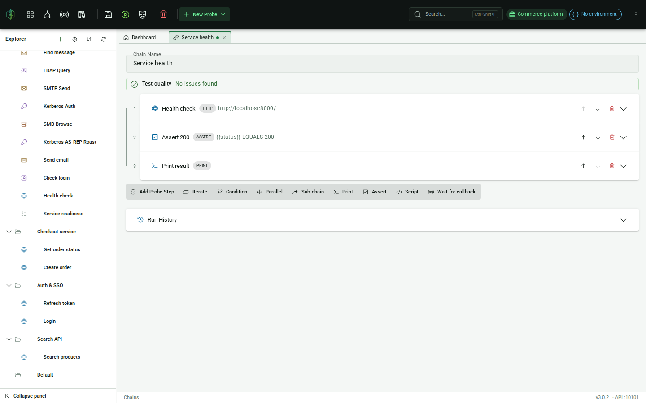Viewport: 646px width, 403px height.
Task: Remove the Health check step with trash icon
Action: click(612, 108)
